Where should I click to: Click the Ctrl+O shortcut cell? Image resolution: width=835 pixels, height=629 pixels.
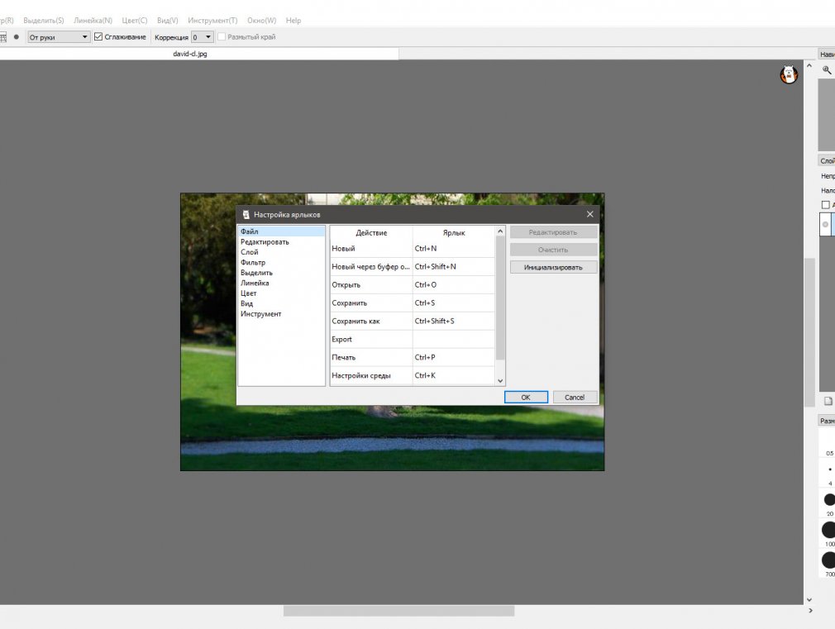pyautogui.click(x=454, y=285)
